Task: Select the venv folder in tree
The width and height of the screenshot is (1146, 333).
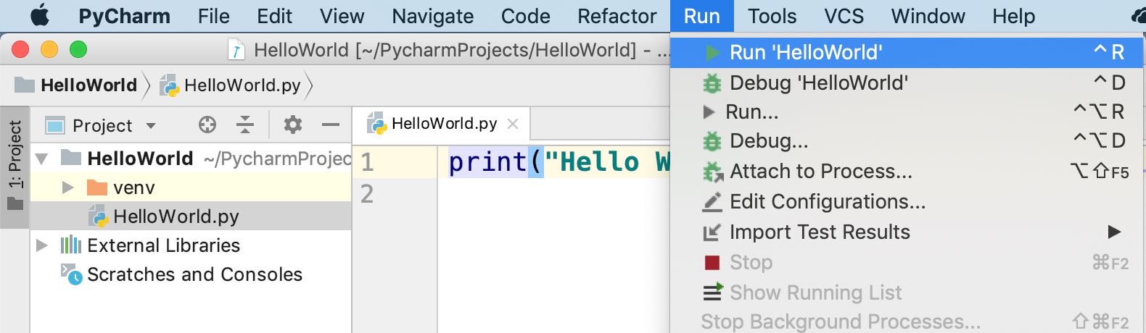Action: coord(134,188)
